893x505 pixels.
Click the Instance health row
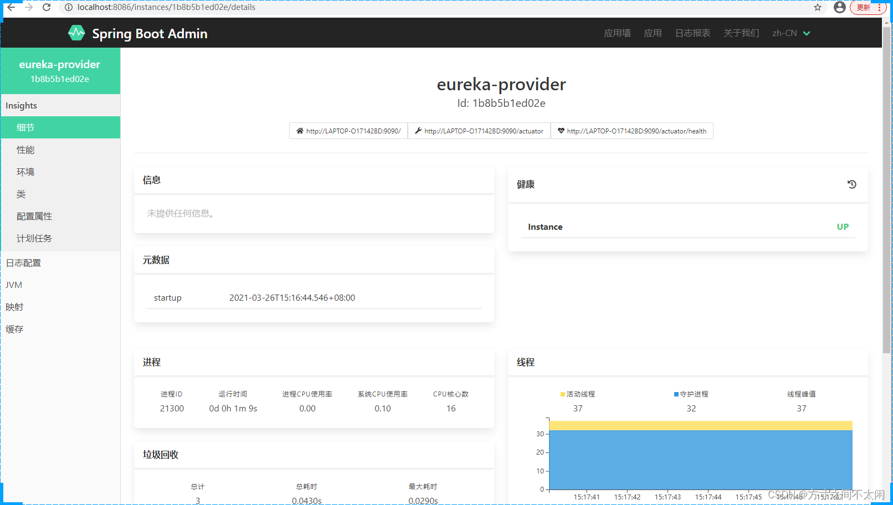coord(688,227)
